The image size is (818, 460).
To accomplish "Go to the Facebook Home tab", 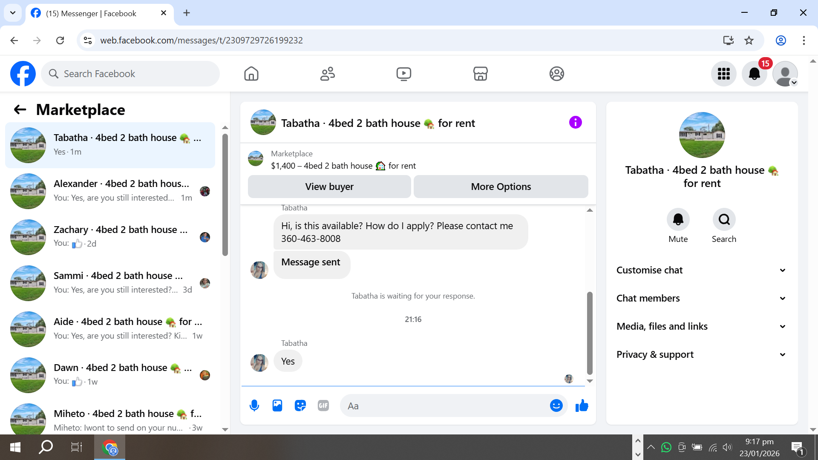I will 251,74.
